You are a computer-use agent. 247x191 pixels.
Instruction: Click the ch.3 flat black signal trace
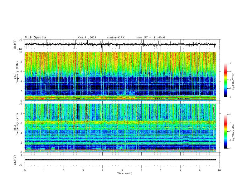coord(120,160)
